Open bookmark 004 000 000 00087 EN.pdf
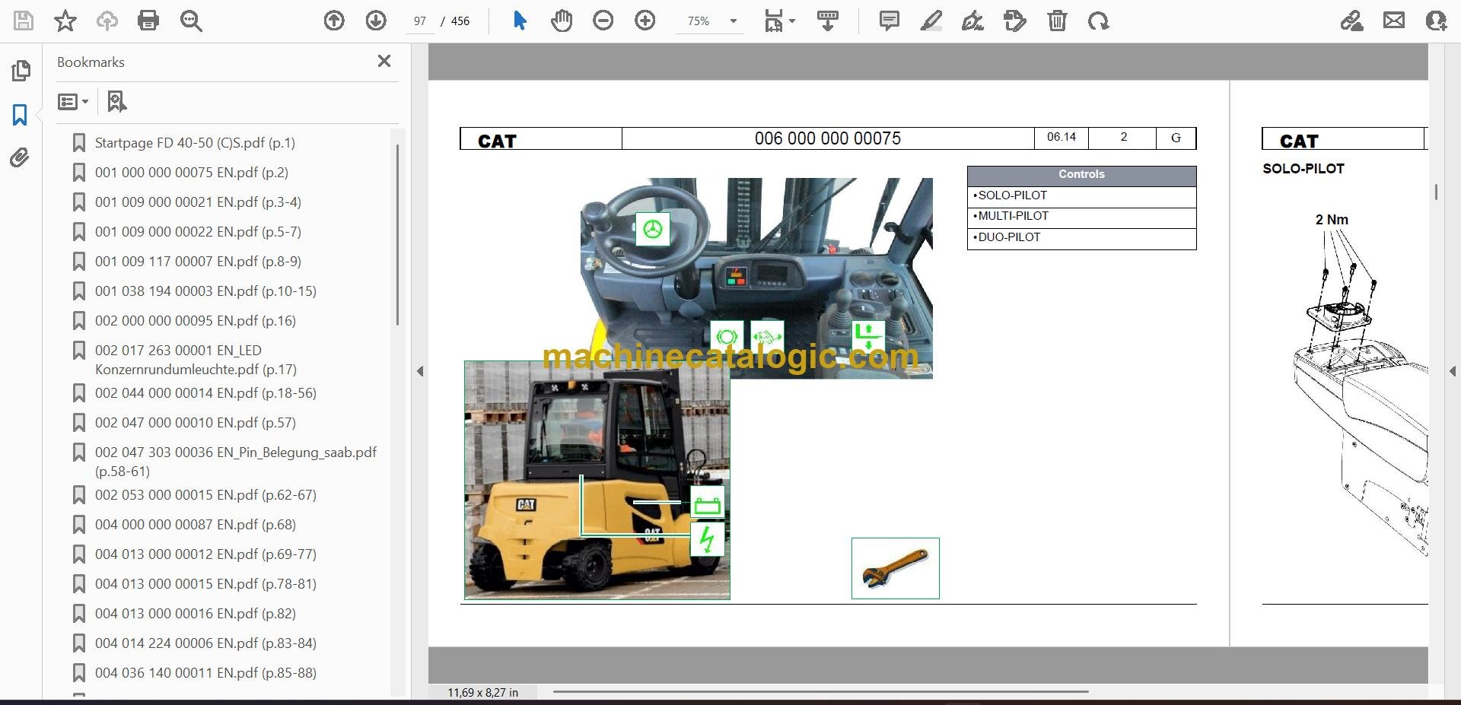 click(x=196, y=525)
